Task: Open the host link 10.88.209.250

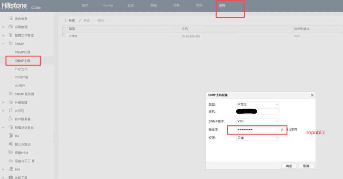Action: pyautogui.click(x=190, y=36)
